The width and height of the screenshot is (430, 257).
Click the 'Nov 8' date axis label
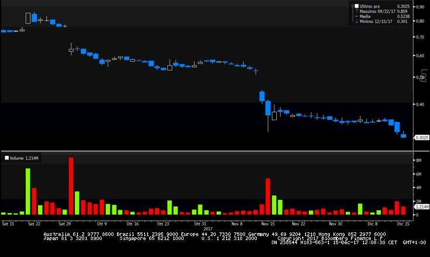(237, 224)
